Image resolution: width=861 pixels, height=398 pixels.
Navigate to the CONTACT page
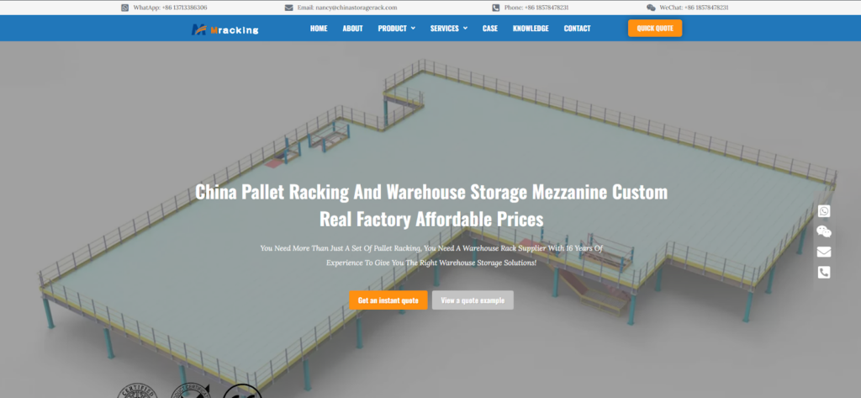[x=577, y=29]
